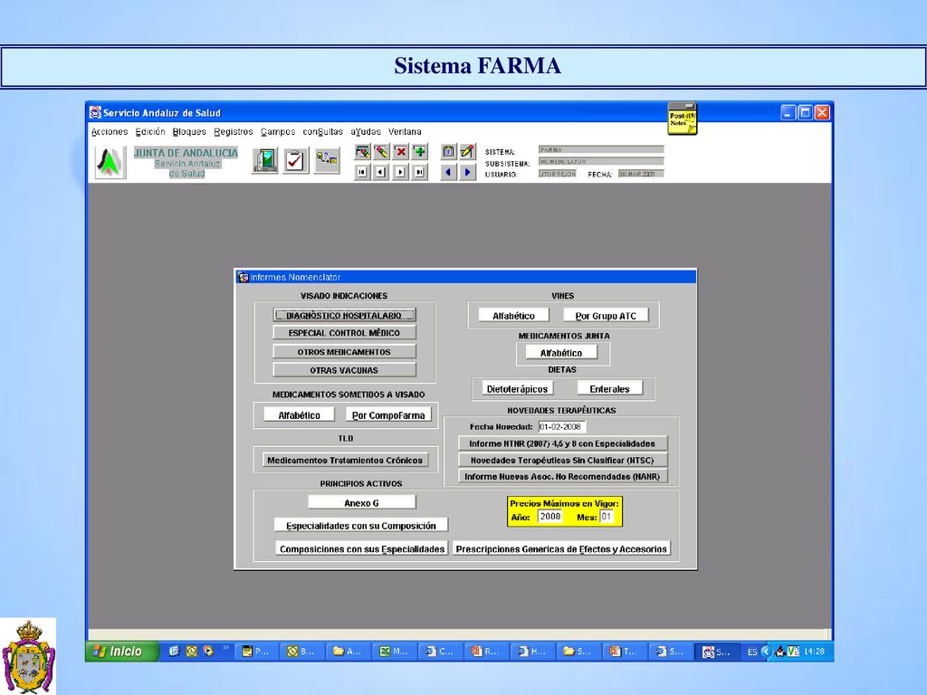Click the red X delete record icon

(400, 152)
